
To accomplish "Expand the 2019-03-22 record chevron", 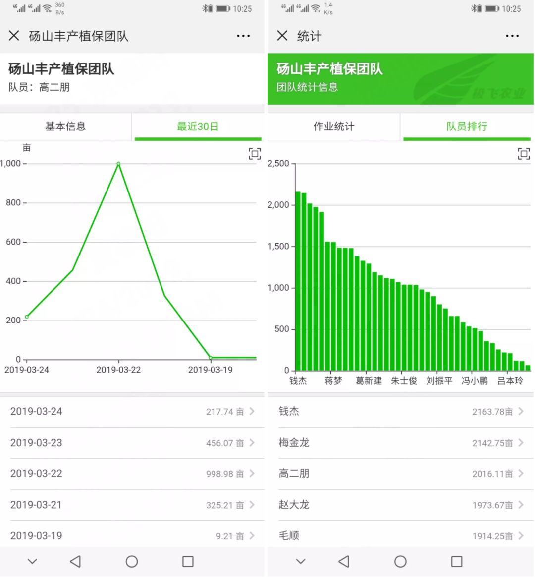I will point(252,474).
